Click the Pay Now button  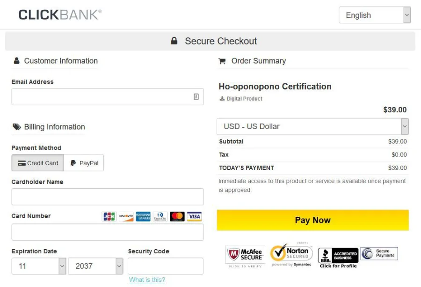tap(312, 220)
